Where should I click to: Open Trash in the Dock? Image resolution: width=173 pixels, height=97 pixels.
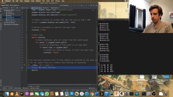(x=166, y=94)
